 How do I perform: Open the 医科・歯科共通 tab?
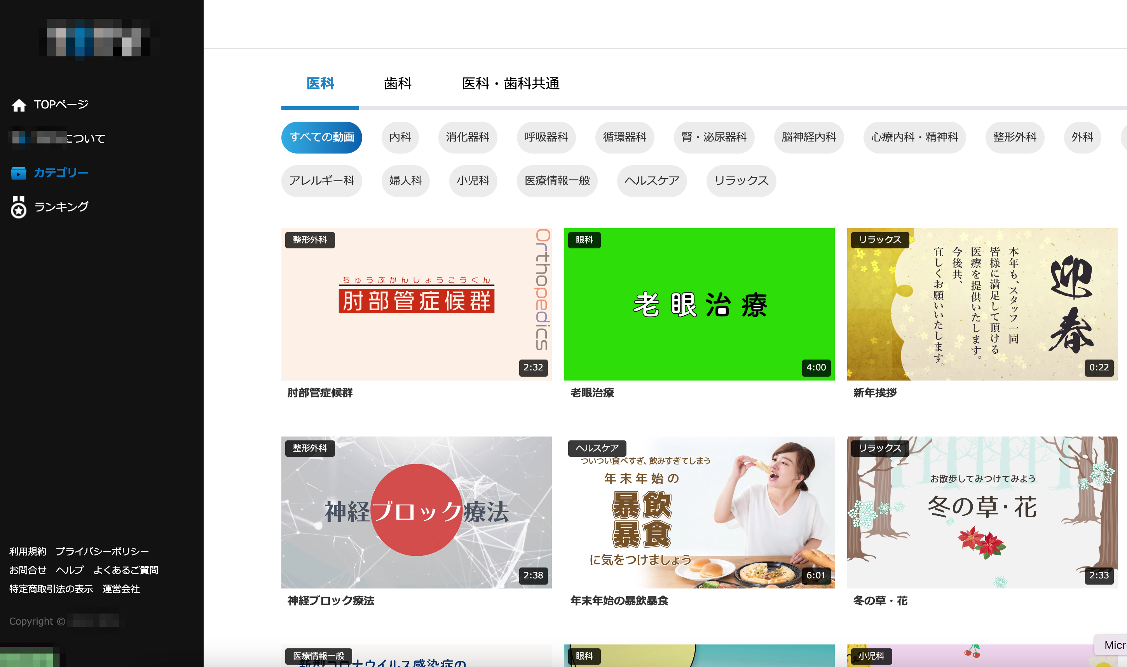[x=510, y=84]
